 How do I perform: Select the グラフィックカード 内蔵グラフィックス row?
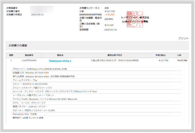(96, 88)
